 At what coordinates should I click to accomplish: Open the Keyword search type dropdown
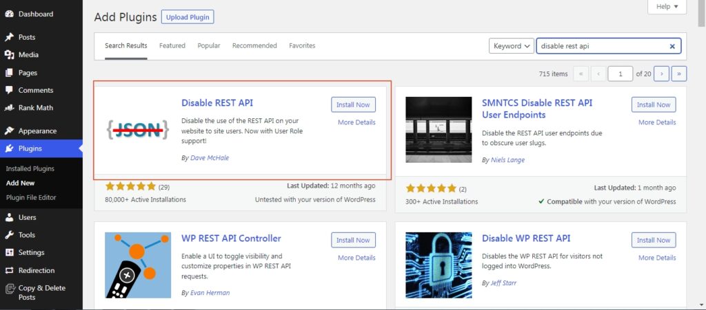tap(512, 46)
